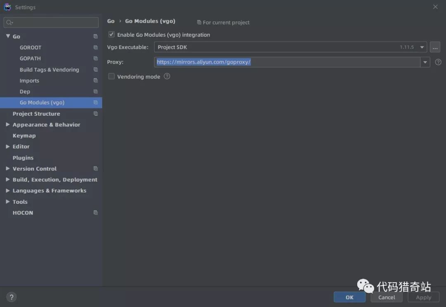Image resolution: width=446 pixels, height=307 pixels.
Task: Disable Enable Go Modules (vgo) integration checkbox
Action: click(111, 34)
